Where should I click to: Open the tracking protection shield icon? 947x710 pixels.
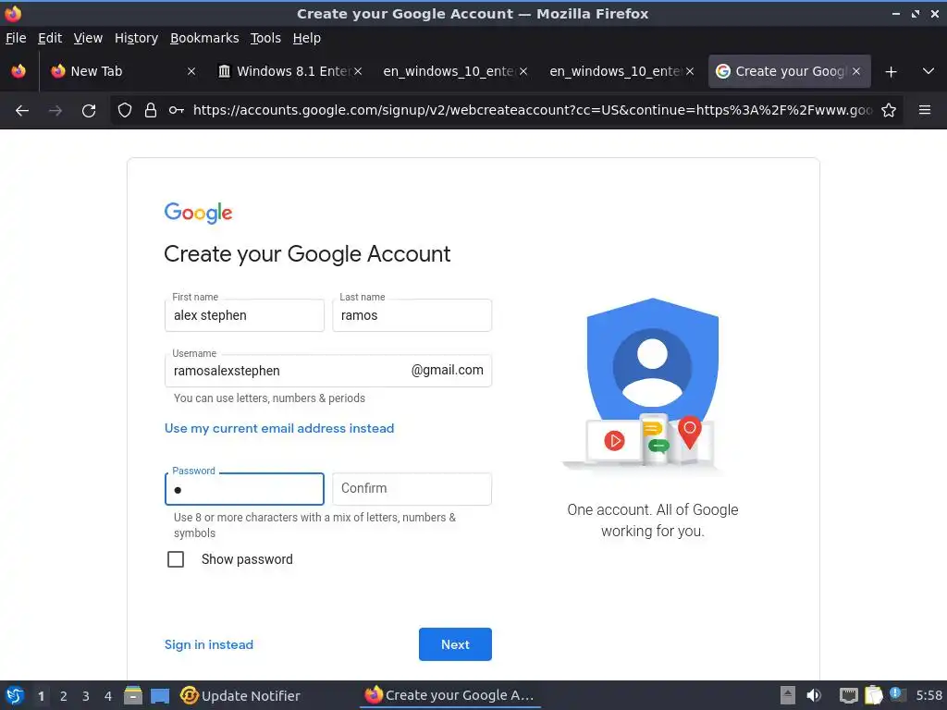(125, 110)
